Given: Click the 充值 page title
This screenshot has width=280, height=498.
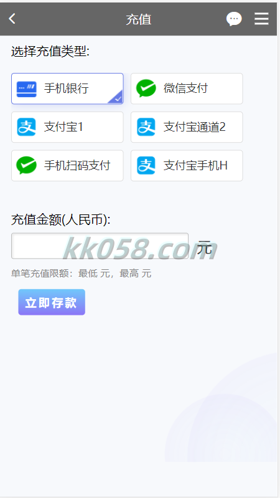Looking at the screenshot, I should click(x=139, y=19).
